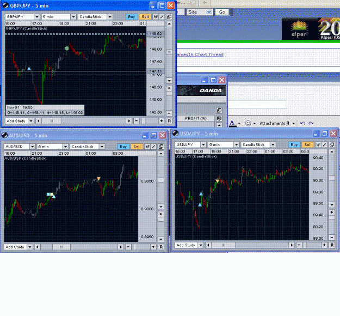Click the R reset button in GBP/JPY window
Viewport: 340px width, 316px height.
tap(169, 121)
